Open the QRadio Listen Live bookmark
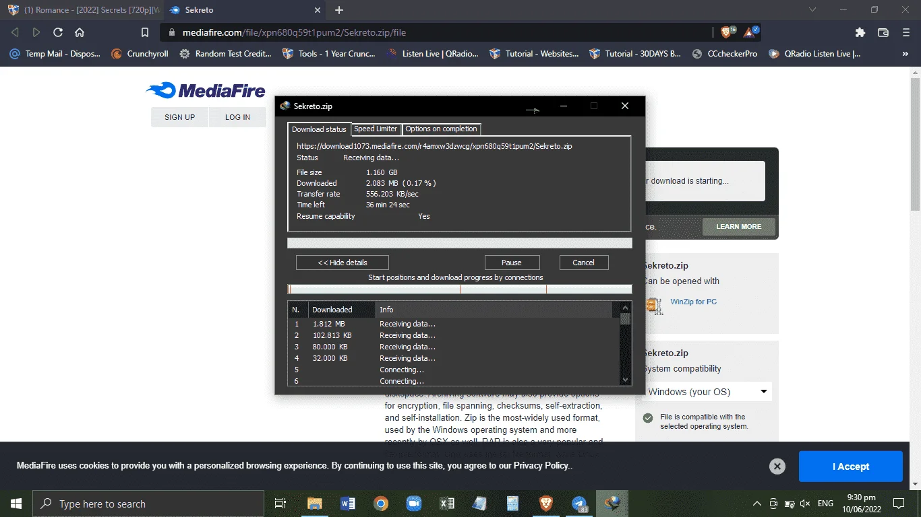The height and width of the screenshot is (517, 921). click(x=814, y=54)
